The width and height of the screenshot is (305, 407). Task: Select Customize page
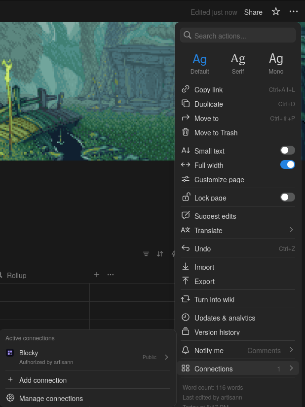(x=238, y=179)
